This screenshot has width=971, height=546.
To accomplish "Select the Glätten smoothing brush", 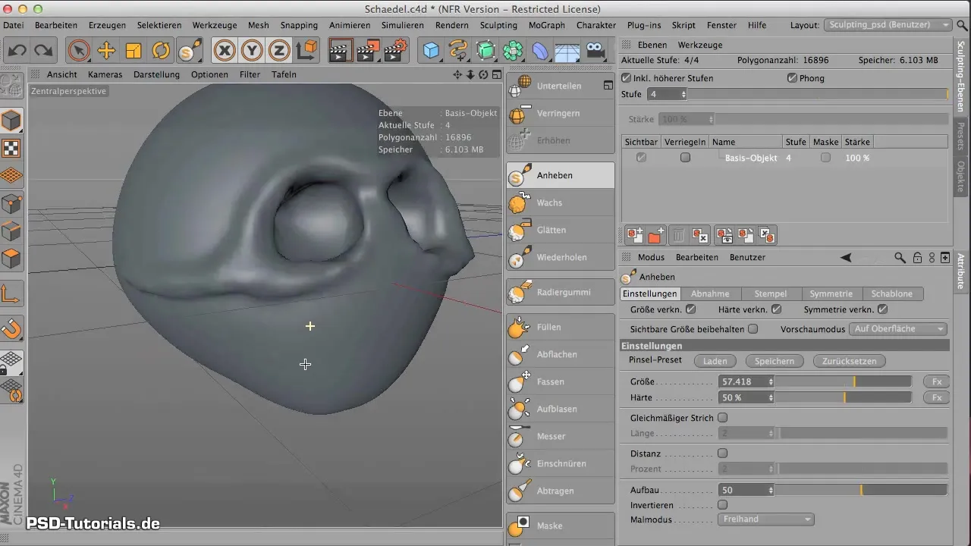I will pyautogui.click(x=561, y=230).
